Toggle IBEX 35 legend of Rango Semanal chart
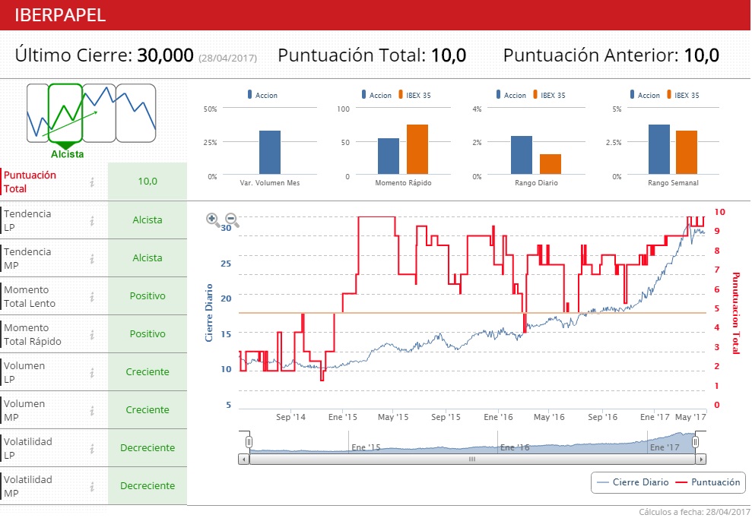Viewport: 752px width, 518px height. click(683, 95)
